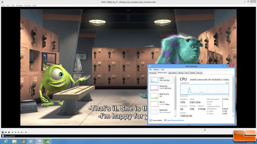This screenshot has width=257, height=144.
Task: Open media player Help menu
Action: click(x=34, y=5)
